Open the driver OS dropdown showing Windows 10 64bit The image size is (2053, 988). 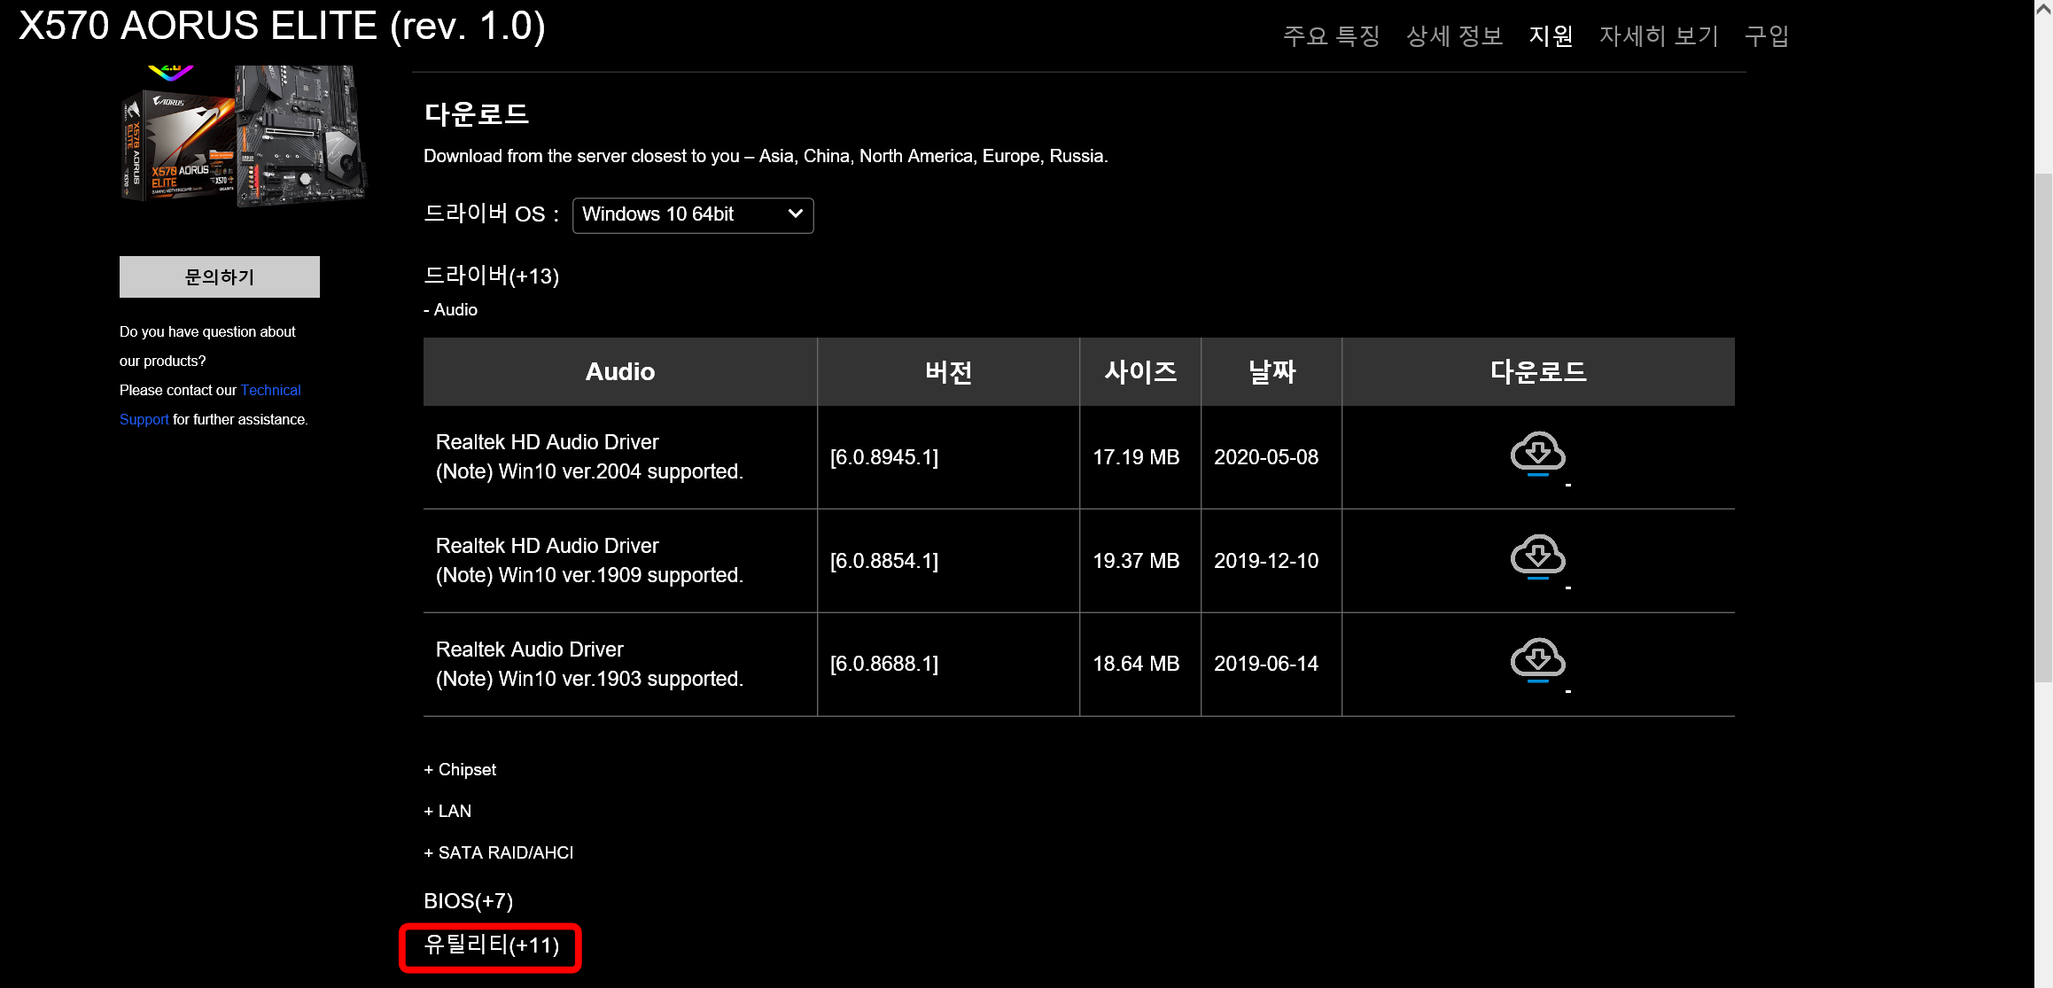692,215
